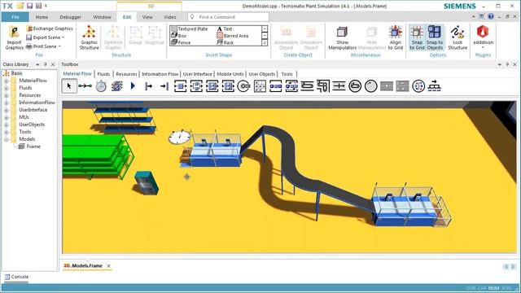Switch to the Home ribbon tab
This screenshot has height=293, width=521.
click(42, 17)
